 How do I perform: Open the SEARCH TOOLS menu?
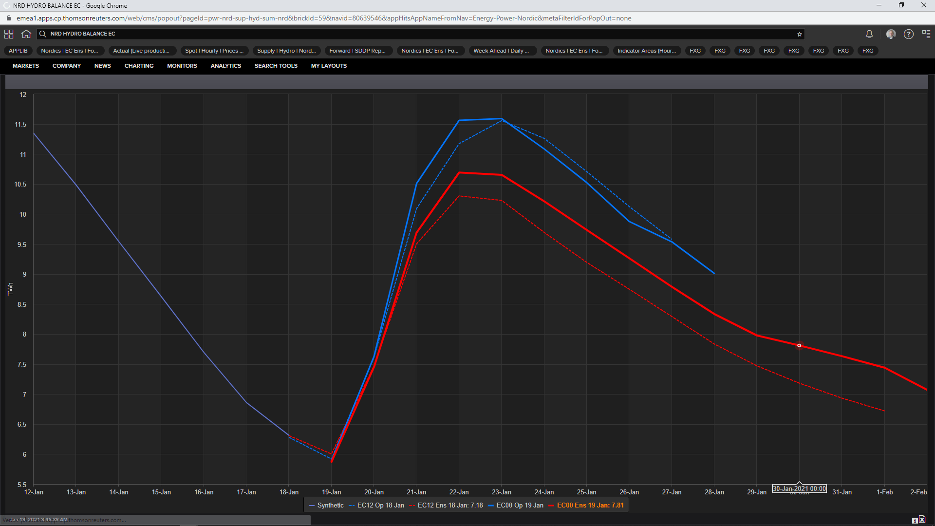(x=276, y=66)
